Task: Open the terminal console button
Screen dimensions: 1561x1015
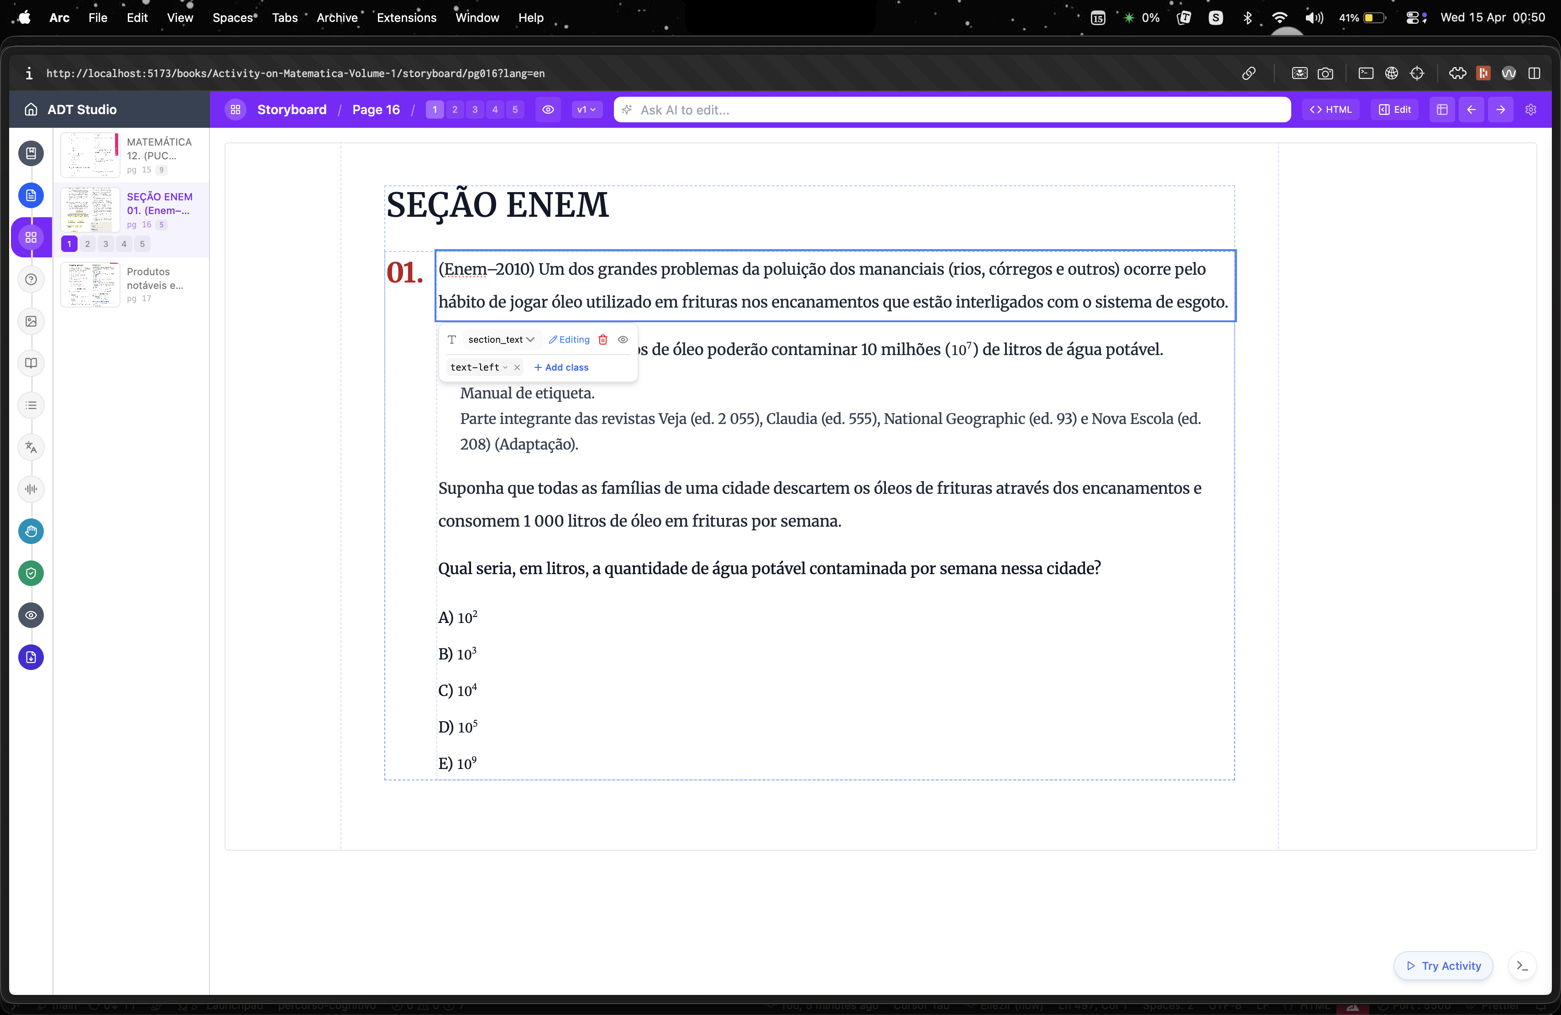Action: point(1522,966)
